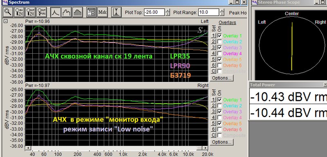Enable Overlay 4 in Left channel

219,54
